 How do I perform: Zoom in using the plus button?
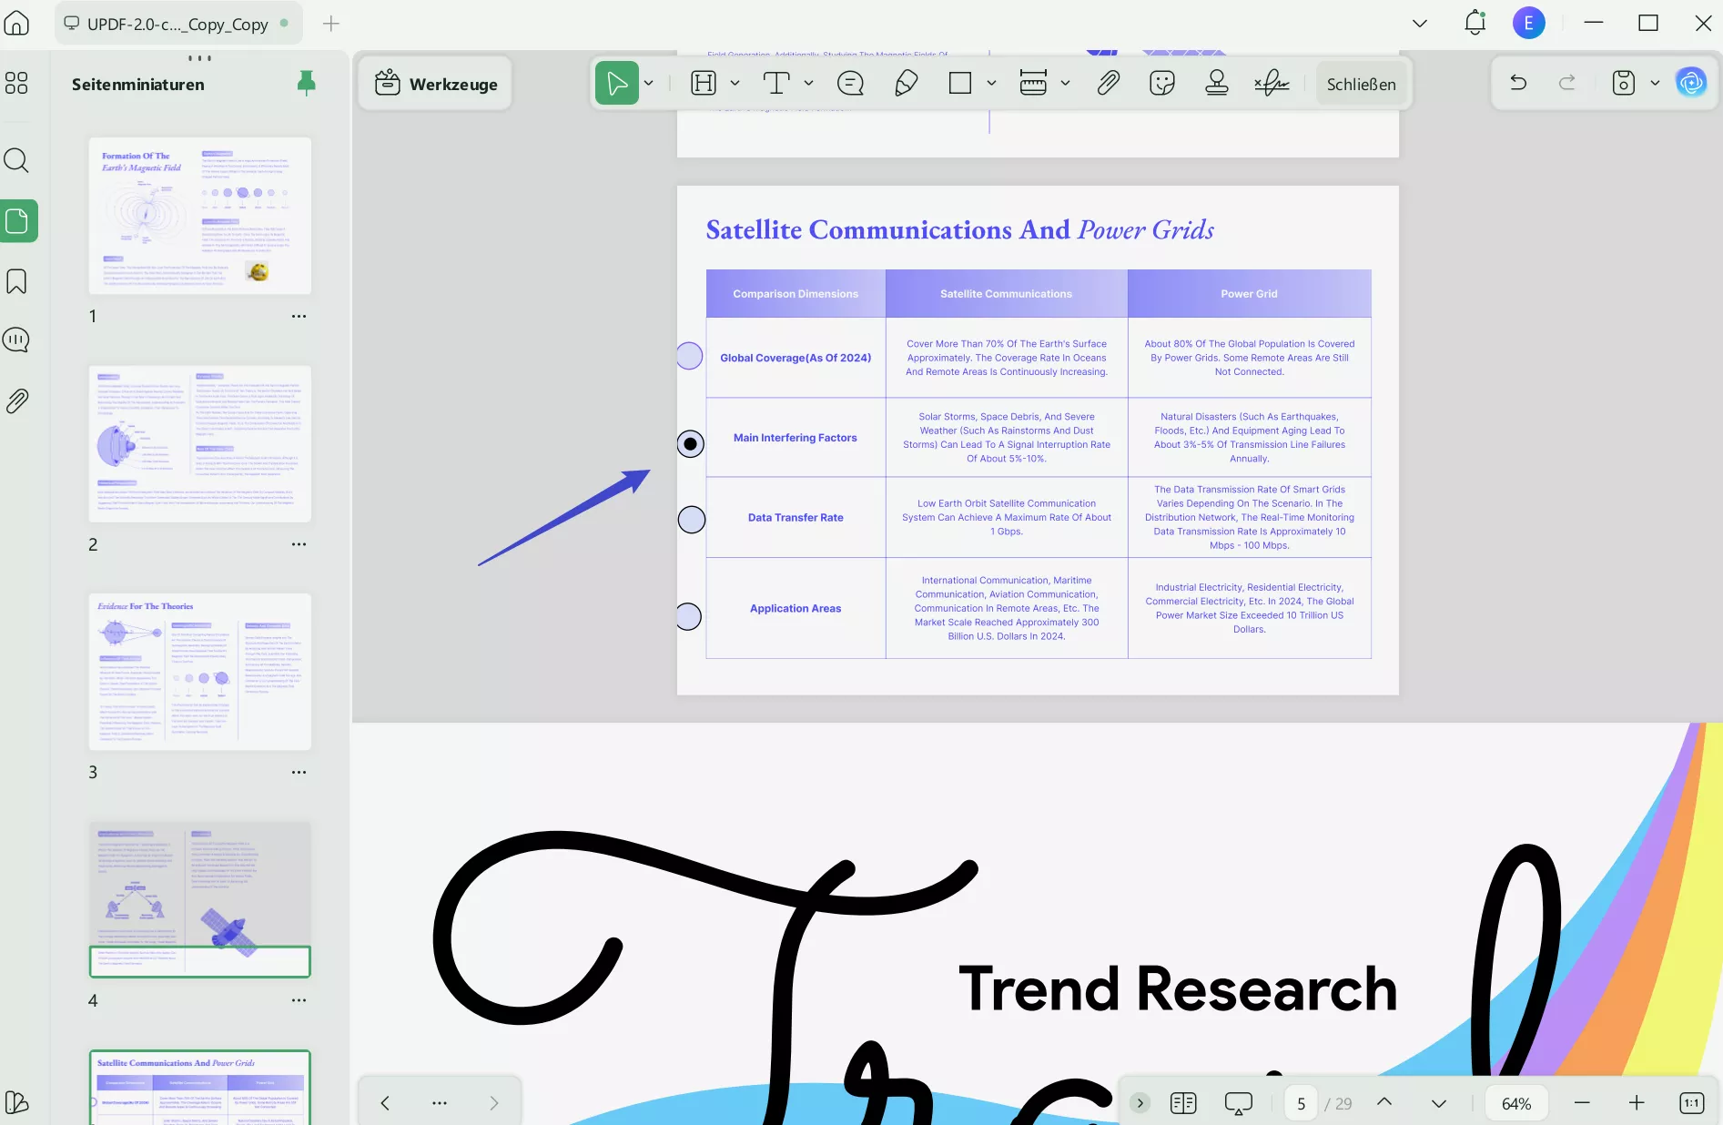(x=1637, y=1103)
